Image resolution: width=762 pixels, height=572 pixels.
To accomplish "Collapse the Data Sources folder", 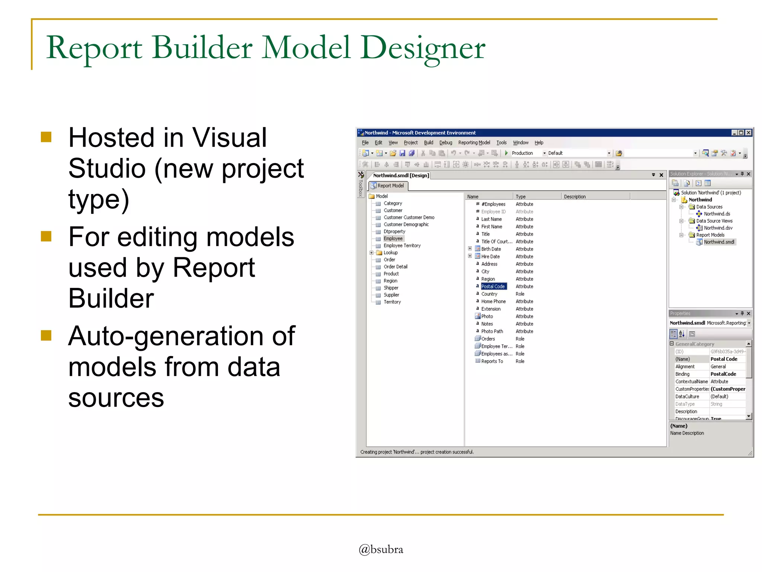I will click(681, 207).
